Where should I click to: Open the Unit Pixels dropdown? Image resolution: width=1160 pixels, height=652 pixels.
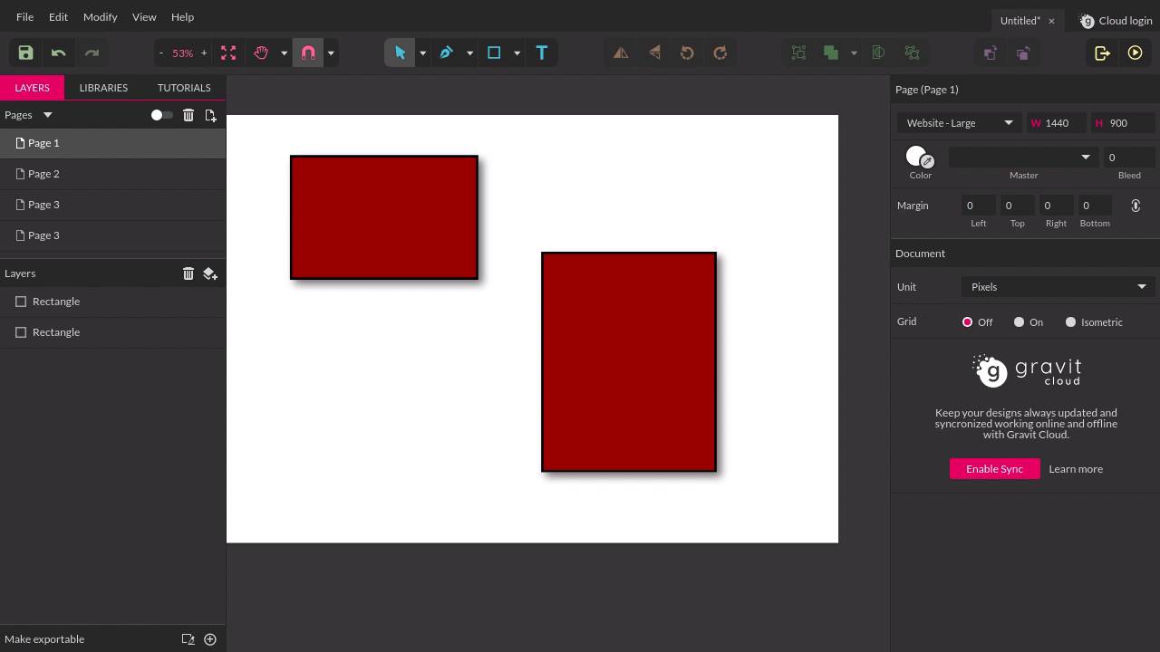coord(1057,287)
